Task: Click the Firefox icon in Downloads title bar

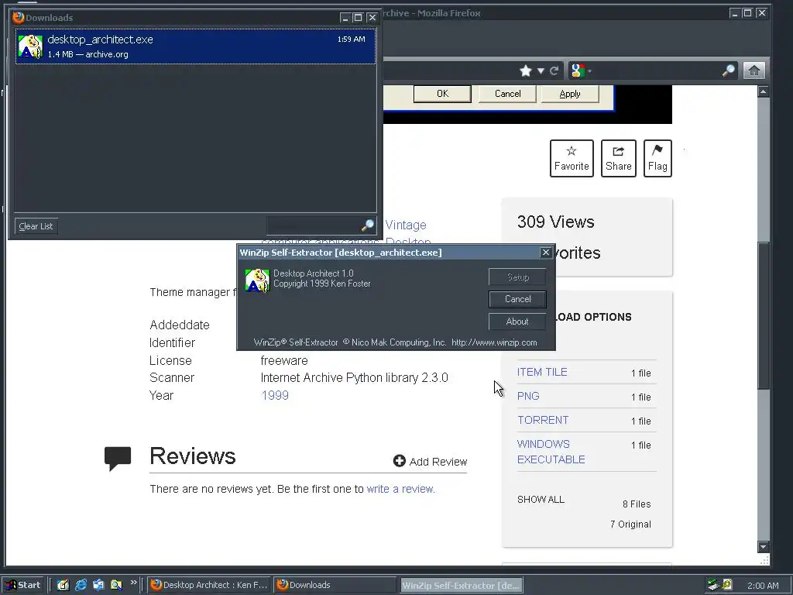Action: pyautogui.click(x=19, y=17)
